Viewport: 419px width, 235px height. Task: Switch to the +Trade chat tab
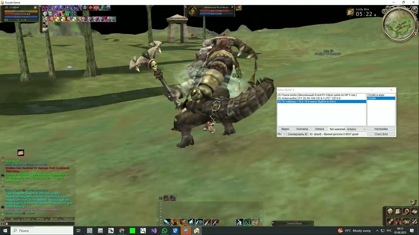[26, 219]
